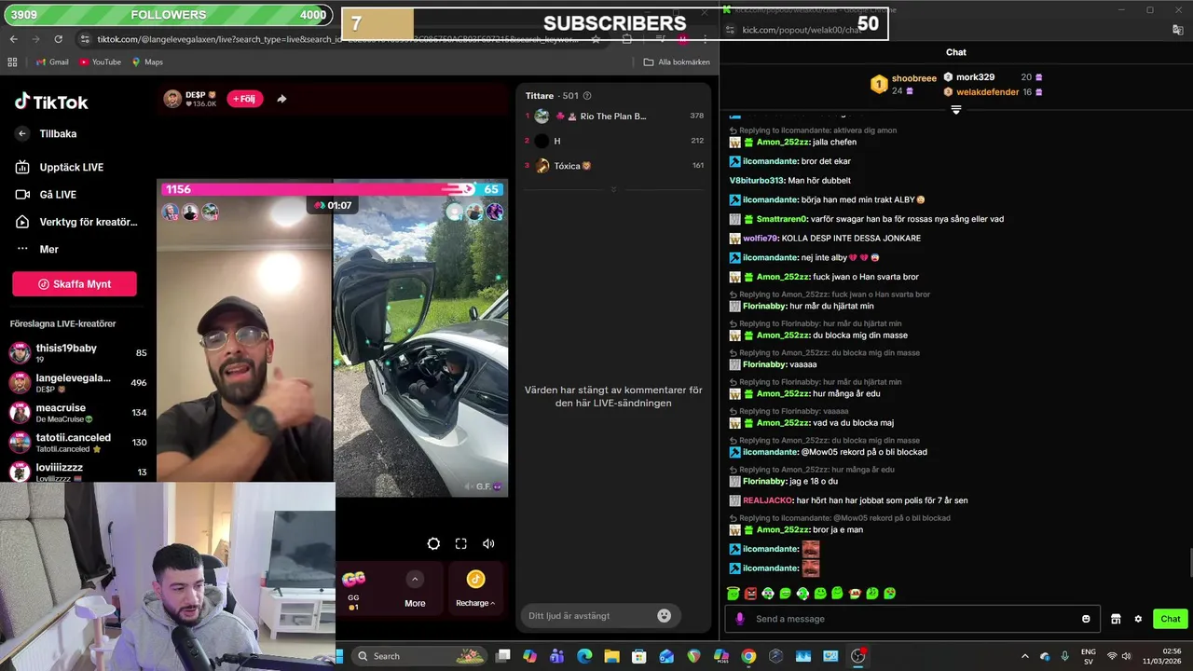Click welakdefender in Kick leaderboard

tap(987, 92)
